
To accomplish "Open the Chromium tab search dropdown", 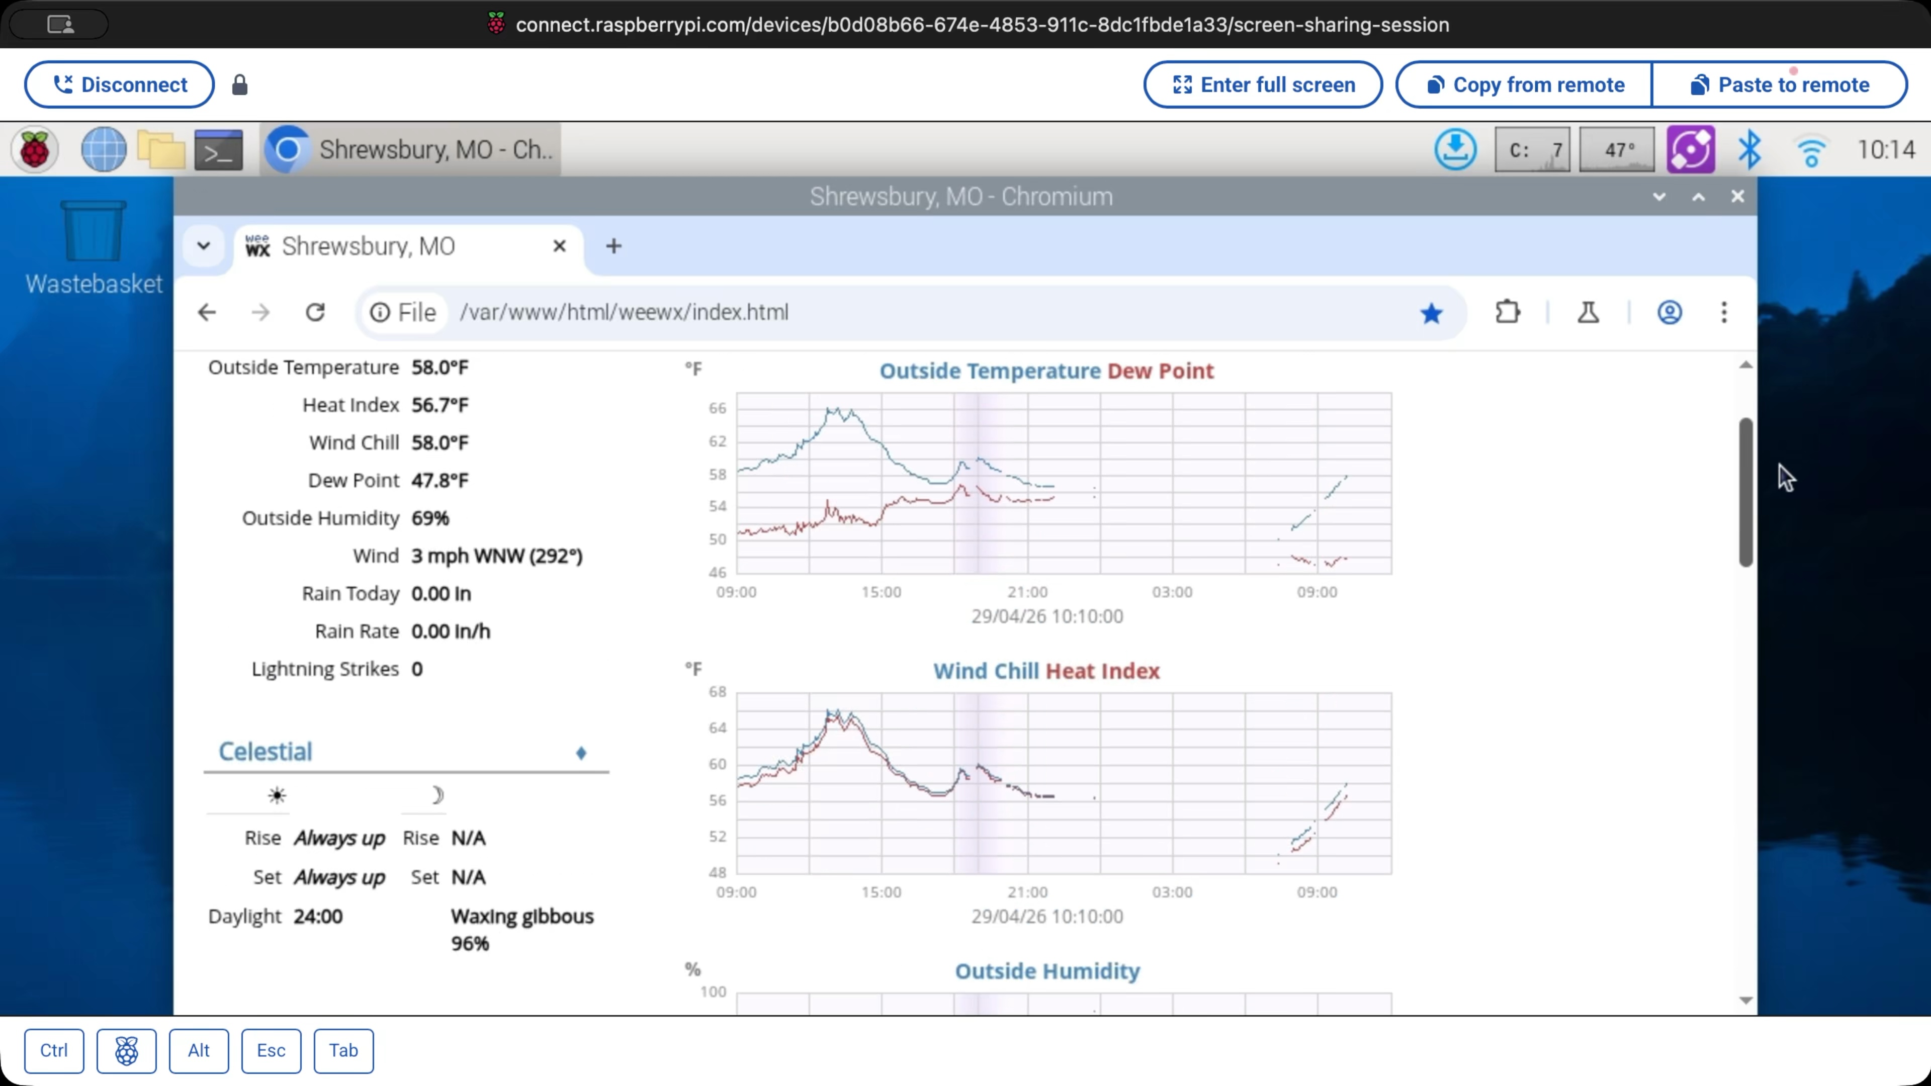I will pos(203,246).
